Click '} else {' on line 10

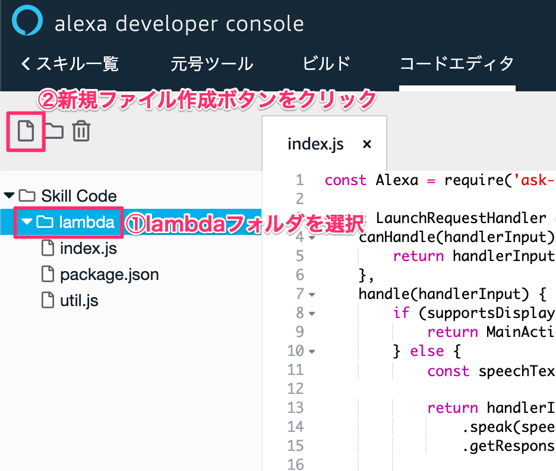pyautogui.click(x=427, y=351)
